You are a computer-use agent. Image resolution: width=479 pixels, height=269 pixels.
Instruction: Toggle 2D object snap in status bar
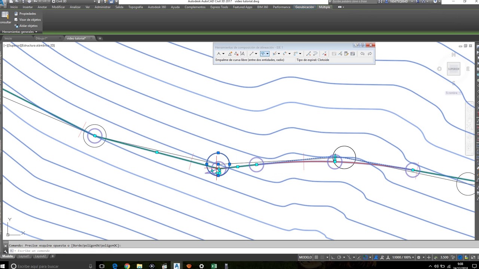(x=366, y=257)
